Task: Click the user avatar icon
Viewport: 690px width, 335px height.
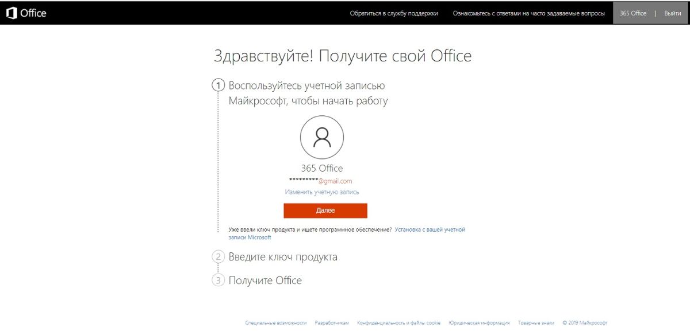Action: tap(322, 137)
